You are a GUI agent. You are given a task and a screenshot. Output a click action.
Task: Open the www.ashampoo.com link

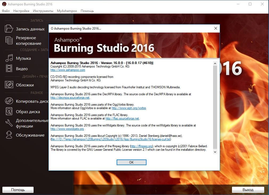(x=68, y=70)
